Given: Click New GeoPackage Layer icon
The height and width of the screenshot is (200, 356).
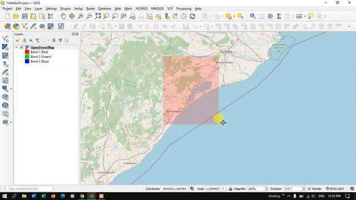Looking at the screenshot, I should click(16, 27).
